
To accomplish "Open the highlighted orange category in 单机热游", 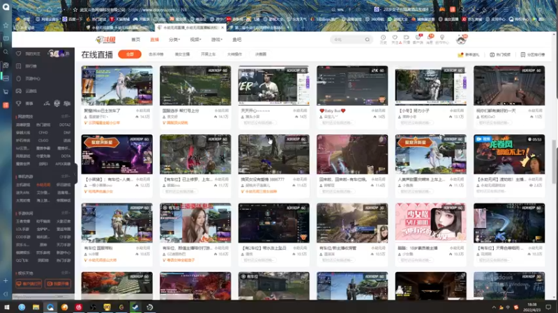I will click(43, 185).
